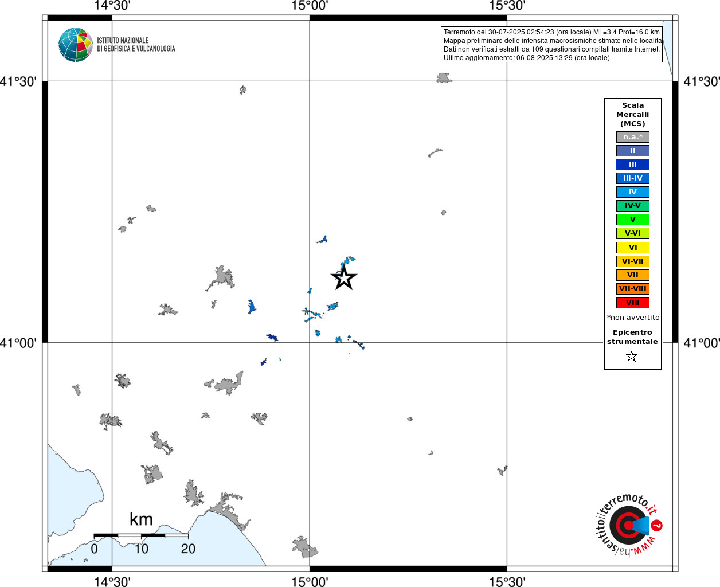Click the 'Epicentro strumentale' legend label

click(x=632, y=337)
